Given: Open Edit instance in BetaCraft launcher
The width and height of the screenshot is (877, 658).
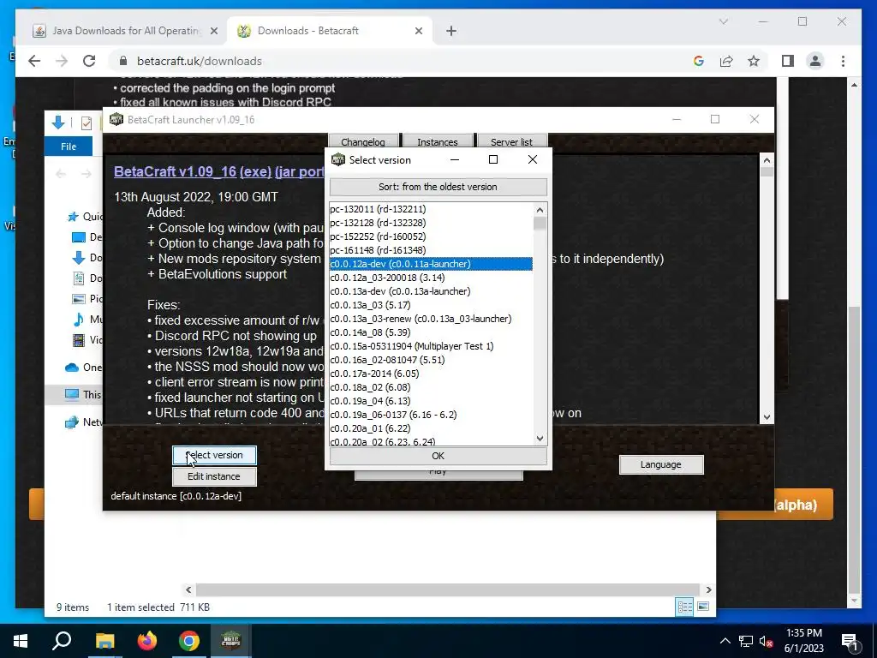Looking at the screenshot, I should tap(214, 476).
